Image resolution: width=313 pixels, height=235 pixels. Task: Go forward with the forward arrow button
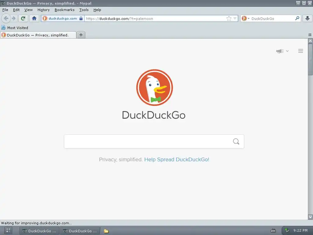pos(13,18)
